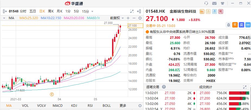Click orange dot shareholder transfer notice

tap(147, 32)
